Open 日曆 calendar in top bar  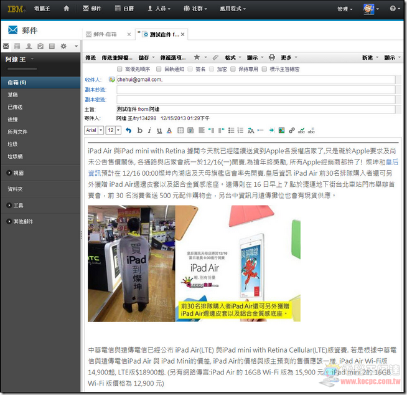tap(124, 9)
